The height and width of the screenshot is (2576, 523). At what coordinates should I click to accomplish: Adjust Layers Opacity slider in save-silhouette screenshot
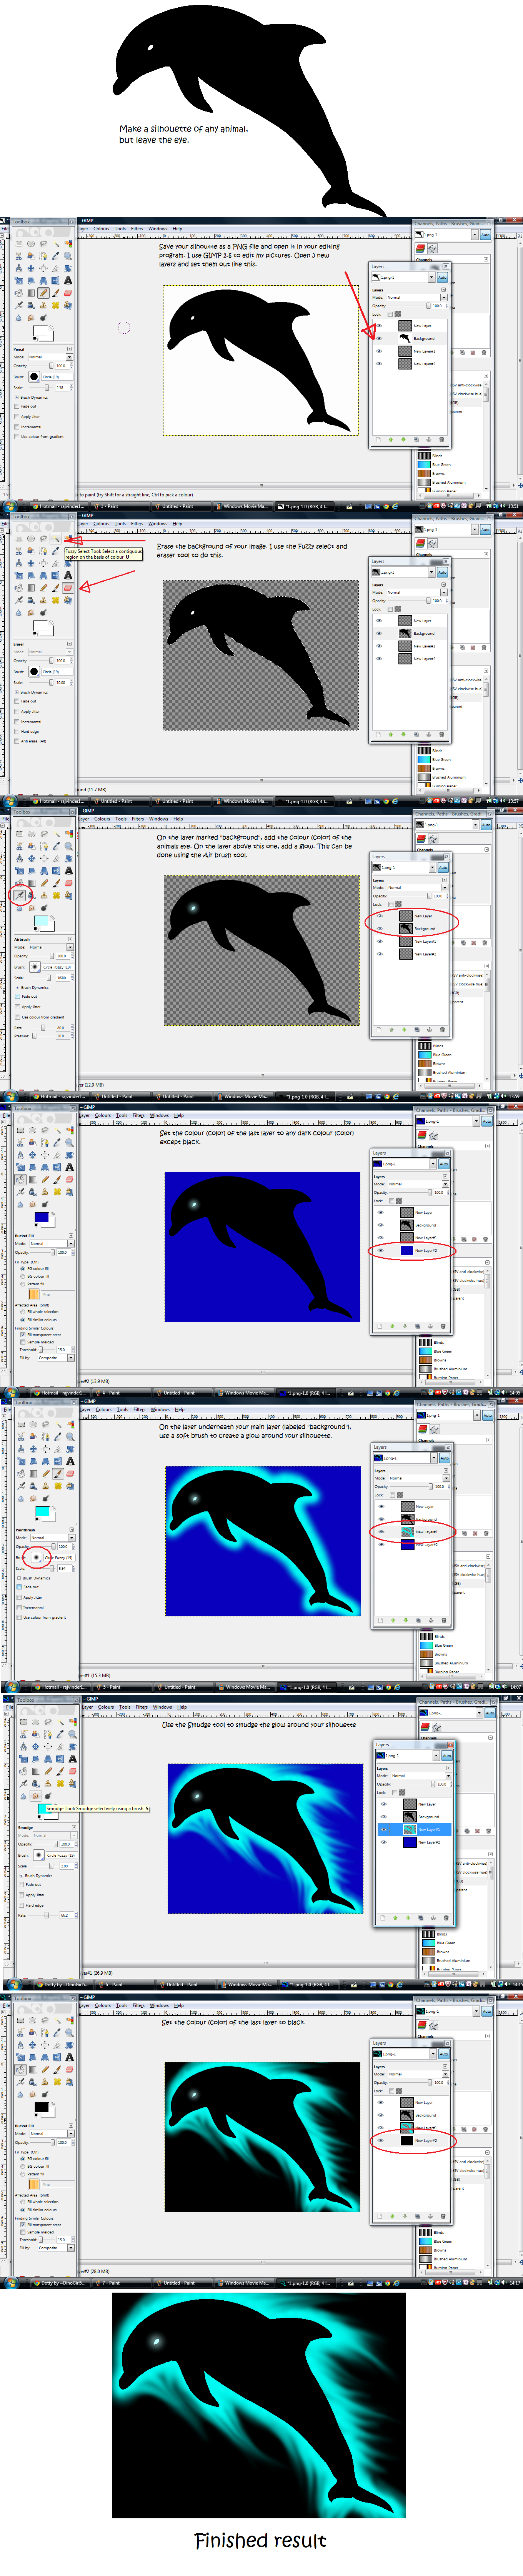click(409, 306)
